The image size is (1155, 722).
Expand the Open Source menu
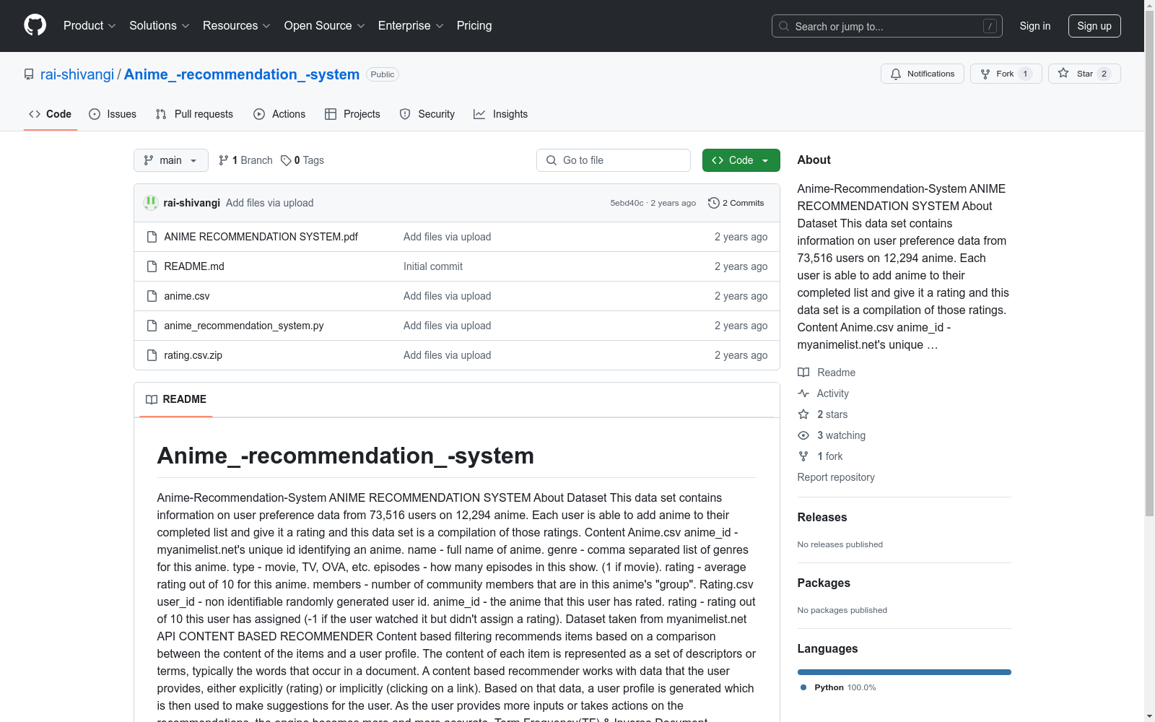click(x=325, y=25)
